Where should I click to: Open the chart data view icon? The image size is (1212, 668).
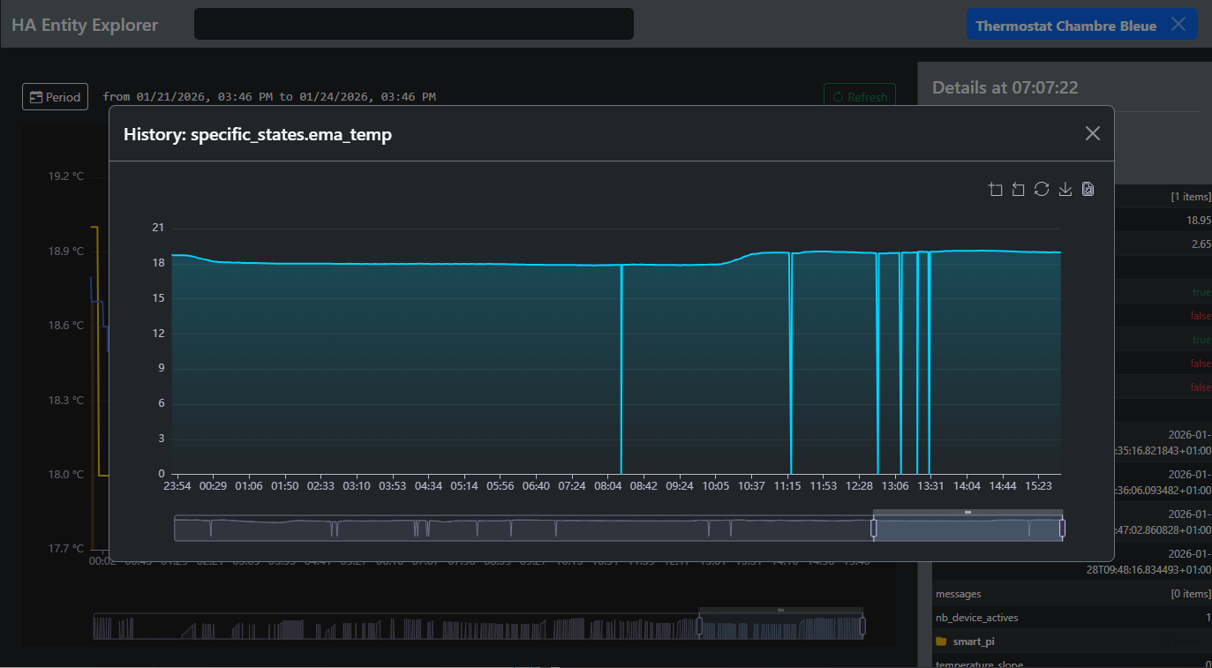[x=1088, y=190]
